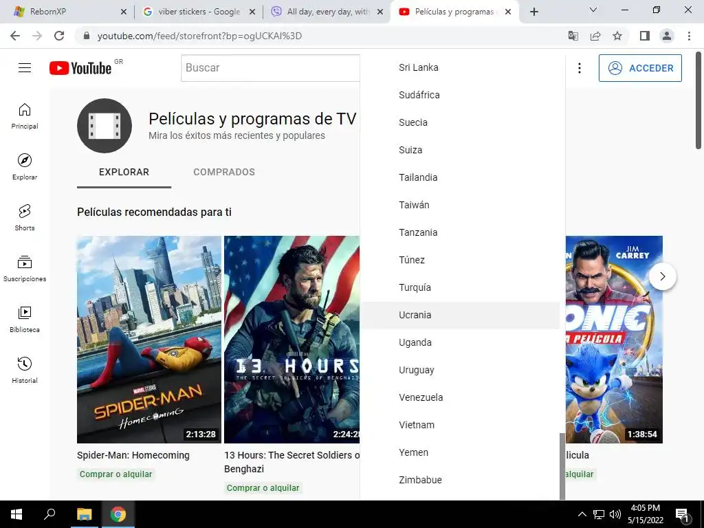Click the country list scrollbar thumb
The image size is (704, 528).
562,466
